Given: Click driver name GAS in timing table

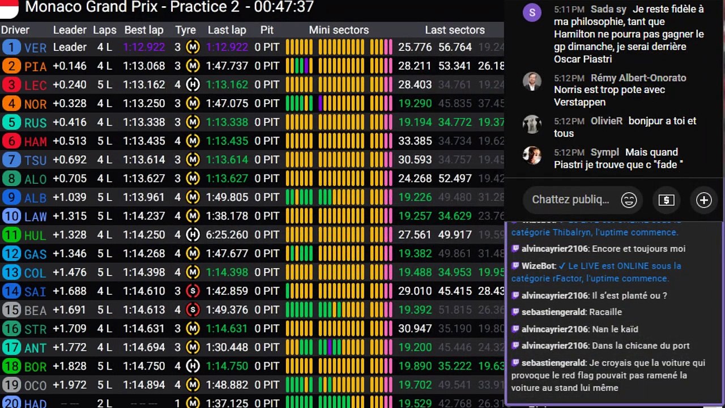Looking at the screenshot, I should click(35, 254).
